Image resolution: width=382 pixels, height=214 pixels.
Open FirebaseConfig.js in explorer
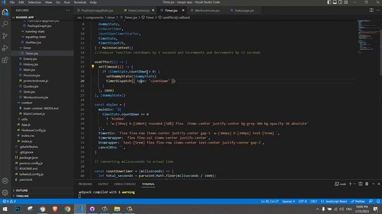click(x=33, y=130)
